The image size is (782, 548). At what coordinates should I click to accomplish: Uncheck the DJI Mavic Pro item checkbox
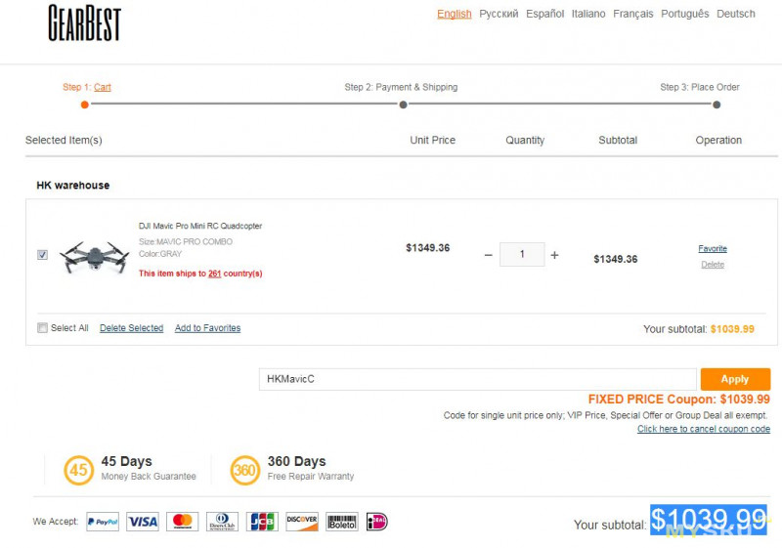pyautogui.click(x=42, y=255)
